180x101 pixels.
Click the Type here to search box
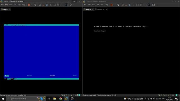tap(26, 98)
